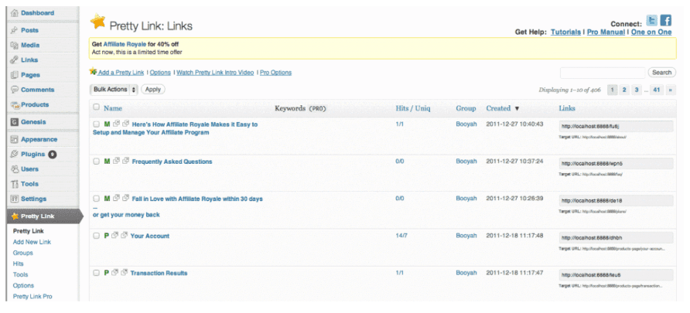Open the Watch Pretty Link Intro Video link

tap(214, 73)
